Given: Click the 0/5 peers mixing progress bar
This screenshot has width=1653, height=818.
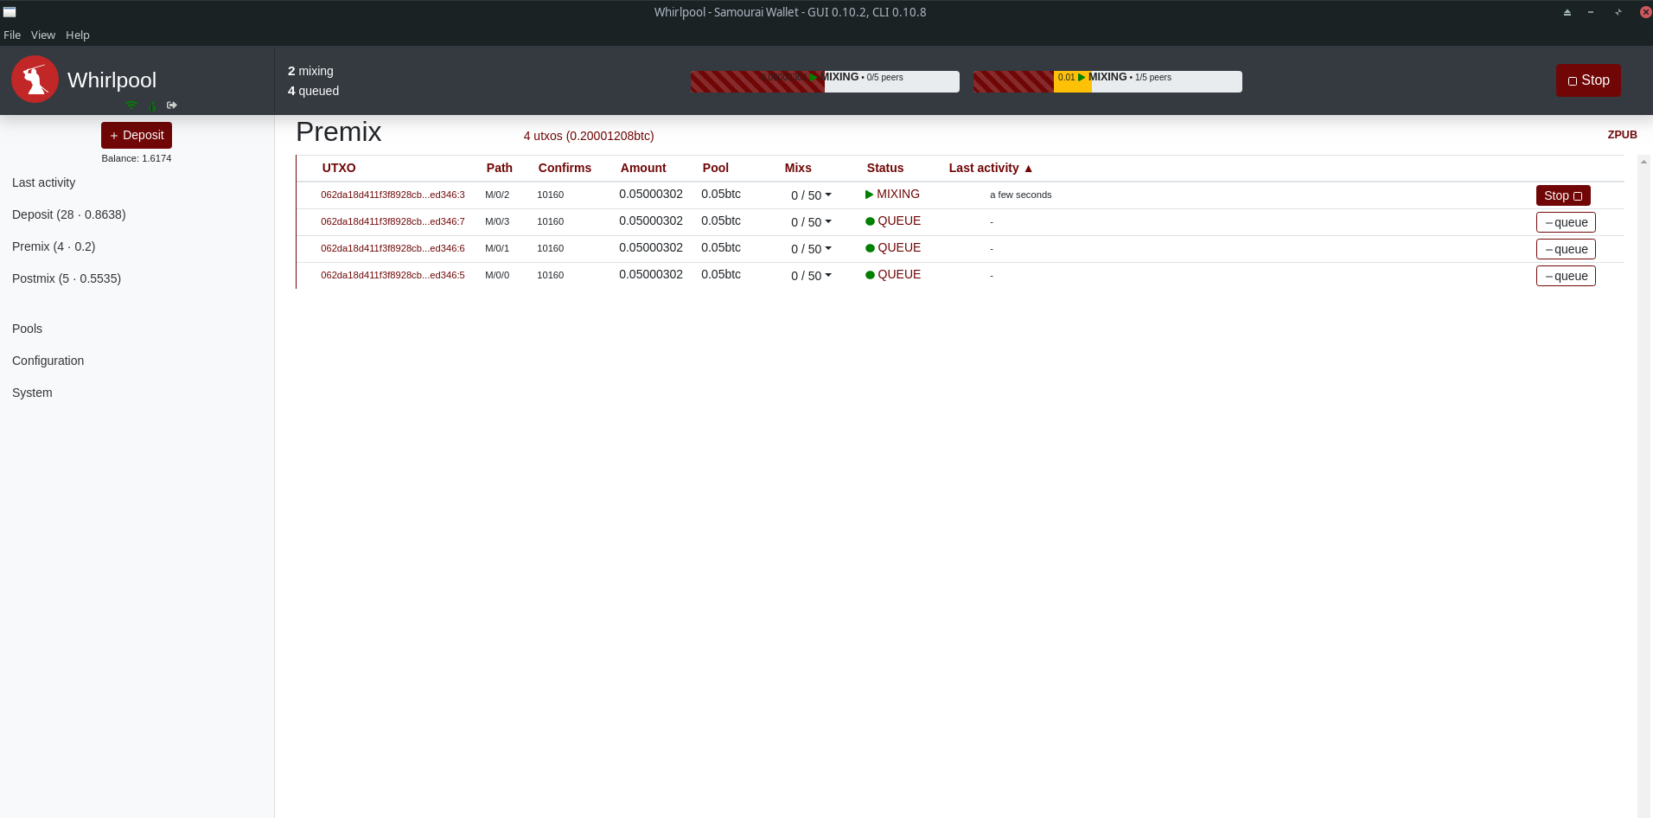Looking at the screenshot, I should [x=825, y=81].
